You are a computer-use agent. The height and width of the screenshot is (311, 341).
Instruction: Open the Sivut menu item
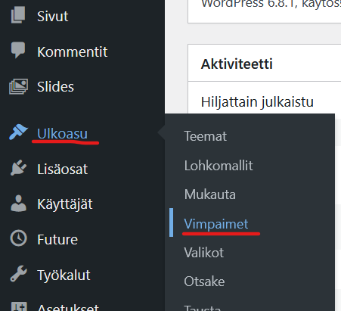click(x=52, y=17)
